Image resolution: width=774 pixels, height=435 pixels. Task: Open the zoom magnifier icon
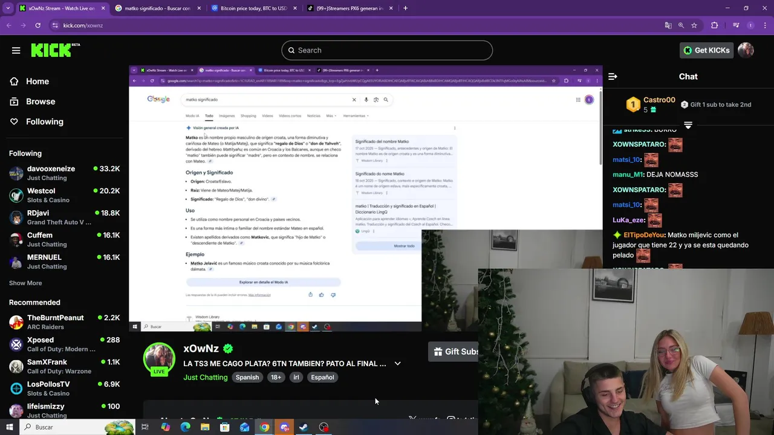(x=681, y=25)
